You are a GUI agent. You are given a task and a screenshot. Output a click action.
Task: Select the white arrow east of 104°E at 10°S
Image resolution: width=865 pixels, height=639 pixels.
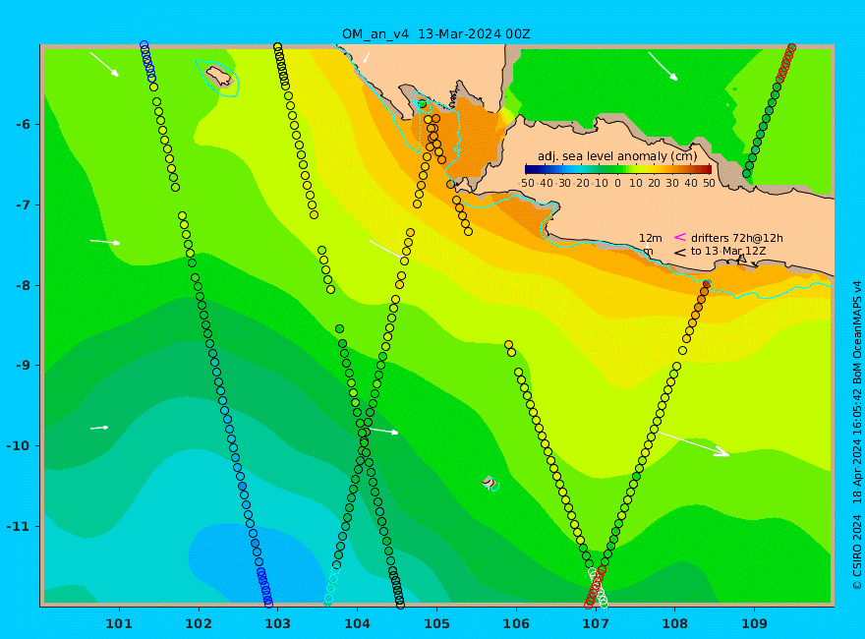[382, 431]
